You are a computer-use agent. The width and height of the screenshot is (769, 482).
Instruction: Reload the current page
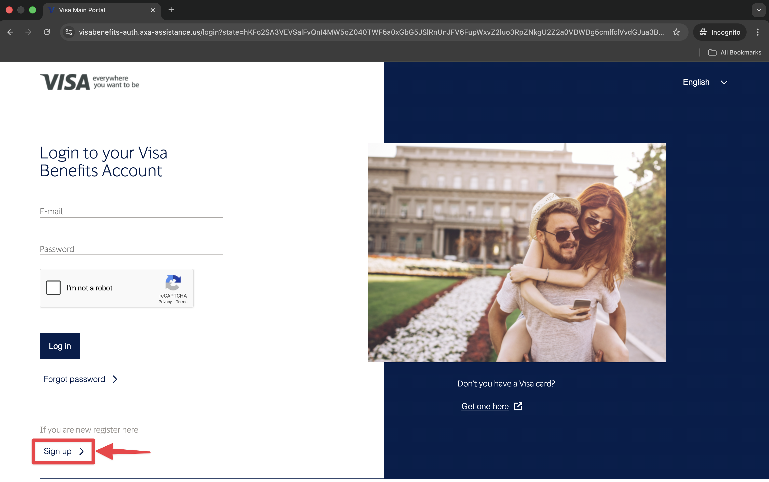click(47, 32)
